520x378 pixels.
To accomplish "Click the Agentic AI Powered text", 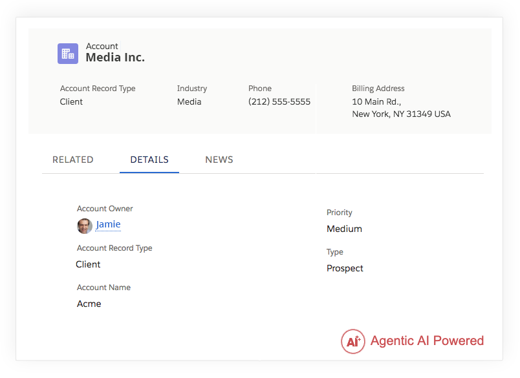I will [427, 341].
